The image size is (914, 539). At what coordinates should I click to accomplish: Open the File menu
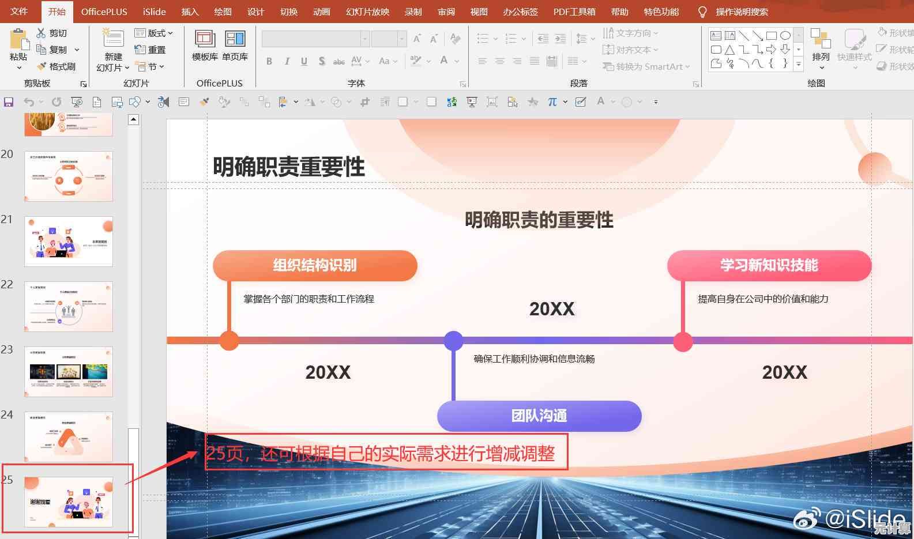tap(19, 12)
